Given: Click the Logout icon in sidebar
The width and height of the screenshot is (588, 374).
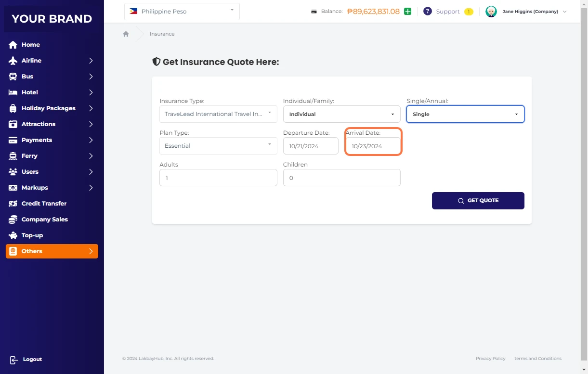Looking at the screenshot, I should 13,360.
